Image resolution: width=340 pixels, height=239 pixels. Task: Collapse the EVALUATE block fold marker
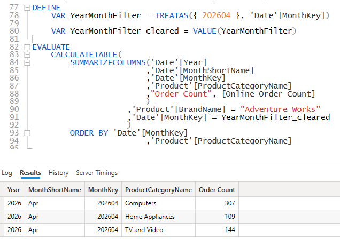(27, 47)
